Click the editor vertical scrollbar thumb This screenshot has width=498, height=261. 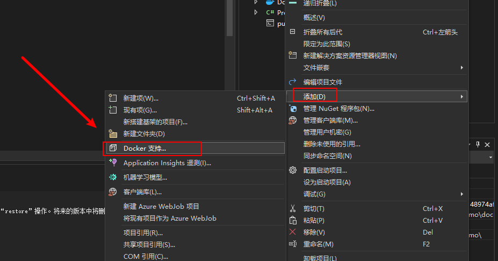point(229,18)
